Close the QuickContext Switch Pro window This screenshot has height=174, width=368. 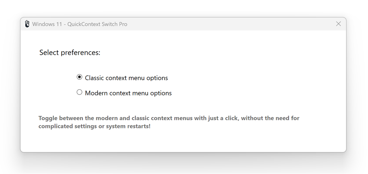(x=338, y=24)
